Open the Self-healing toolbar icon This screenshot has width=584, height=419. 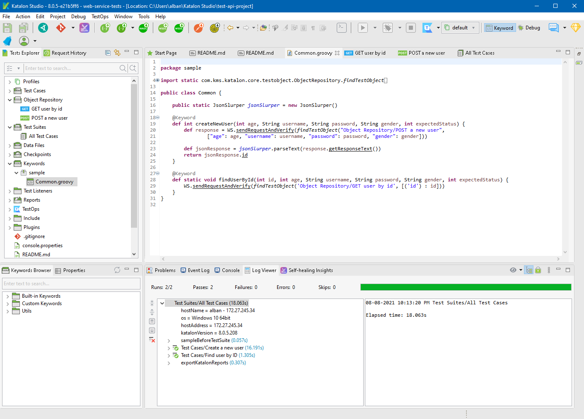click(84, 28)
